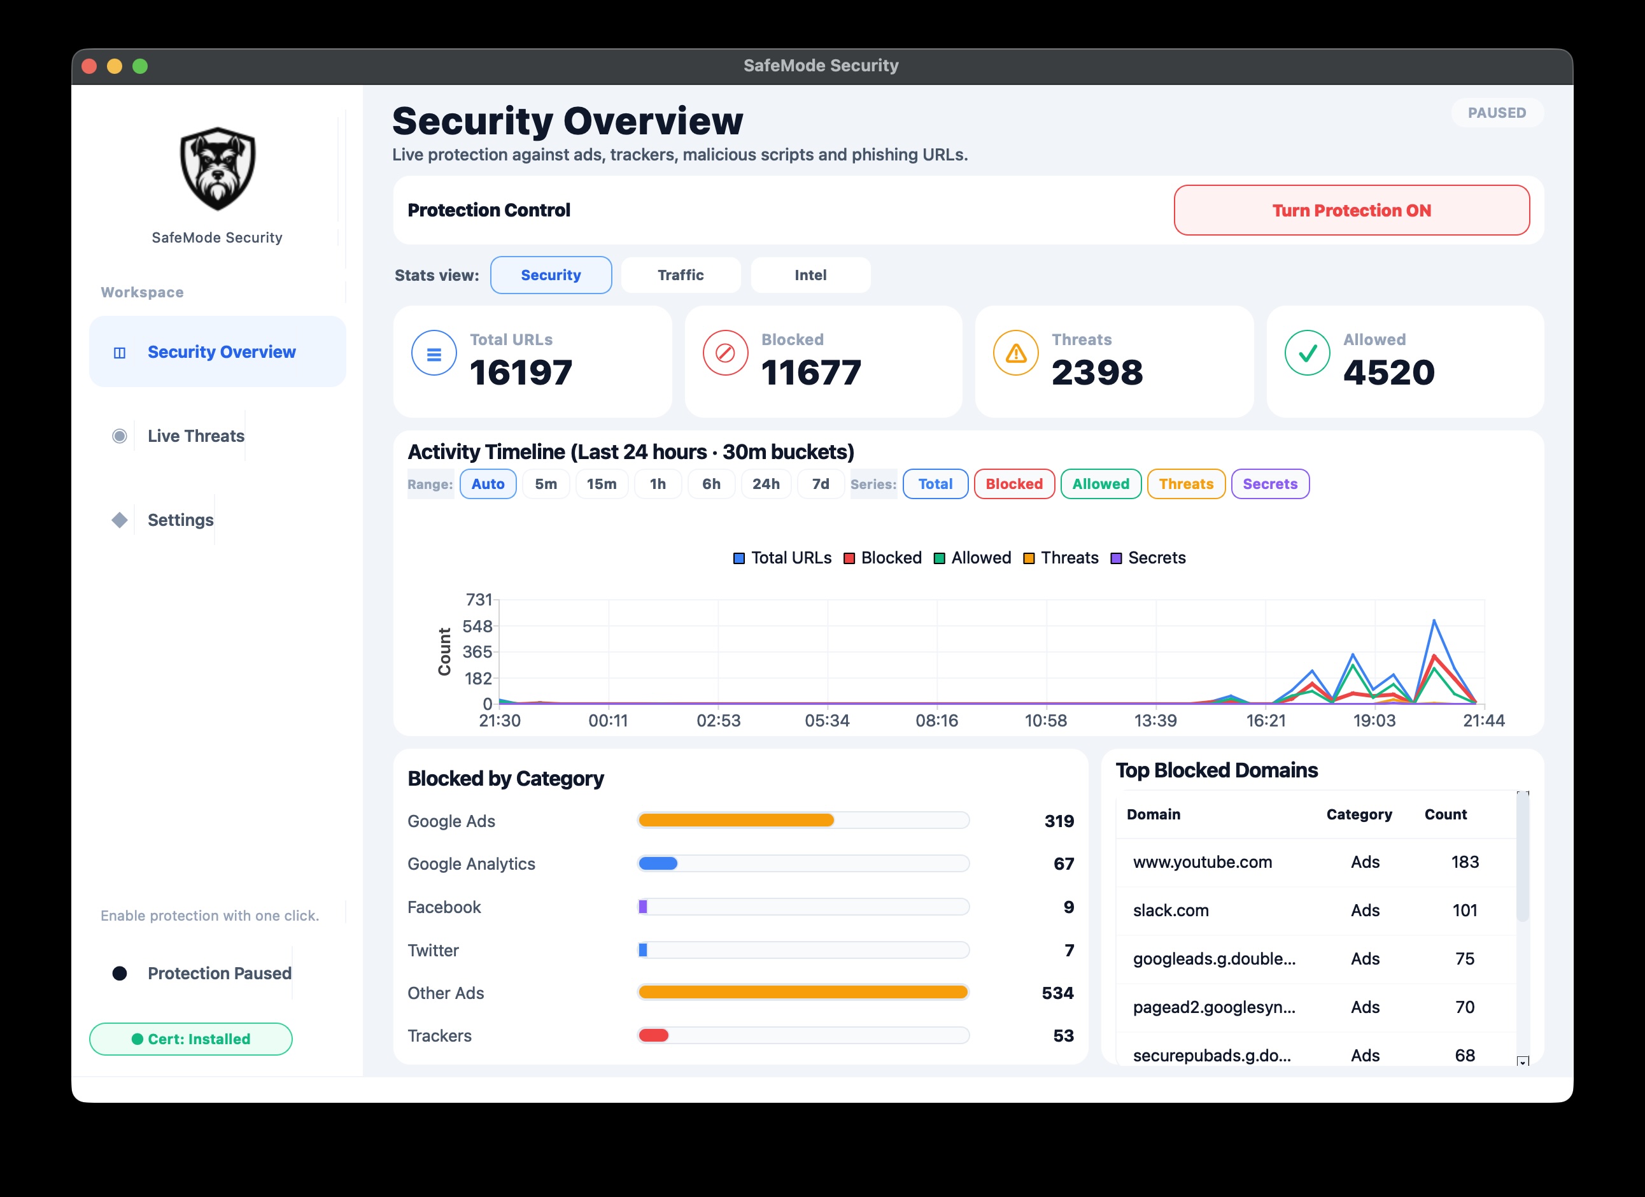Set timeline range to 15m
The image size is (1645, 1197).
tap(602, 484)
